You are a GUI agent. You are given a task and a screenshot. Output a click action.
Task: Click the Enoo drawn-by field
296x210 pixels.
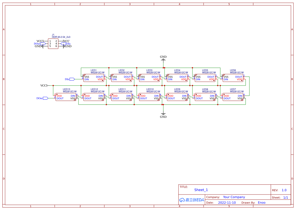click(x=262, y=202)
